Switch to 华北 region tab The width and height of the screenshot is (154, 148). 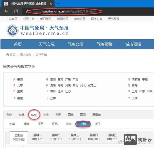[9, 115]
